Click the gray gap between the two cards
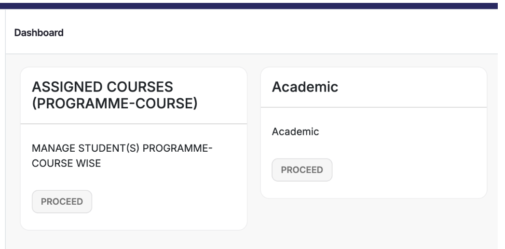Image resolution: width=505 pixels, height=249 pixels. click(x=254, y=144)
